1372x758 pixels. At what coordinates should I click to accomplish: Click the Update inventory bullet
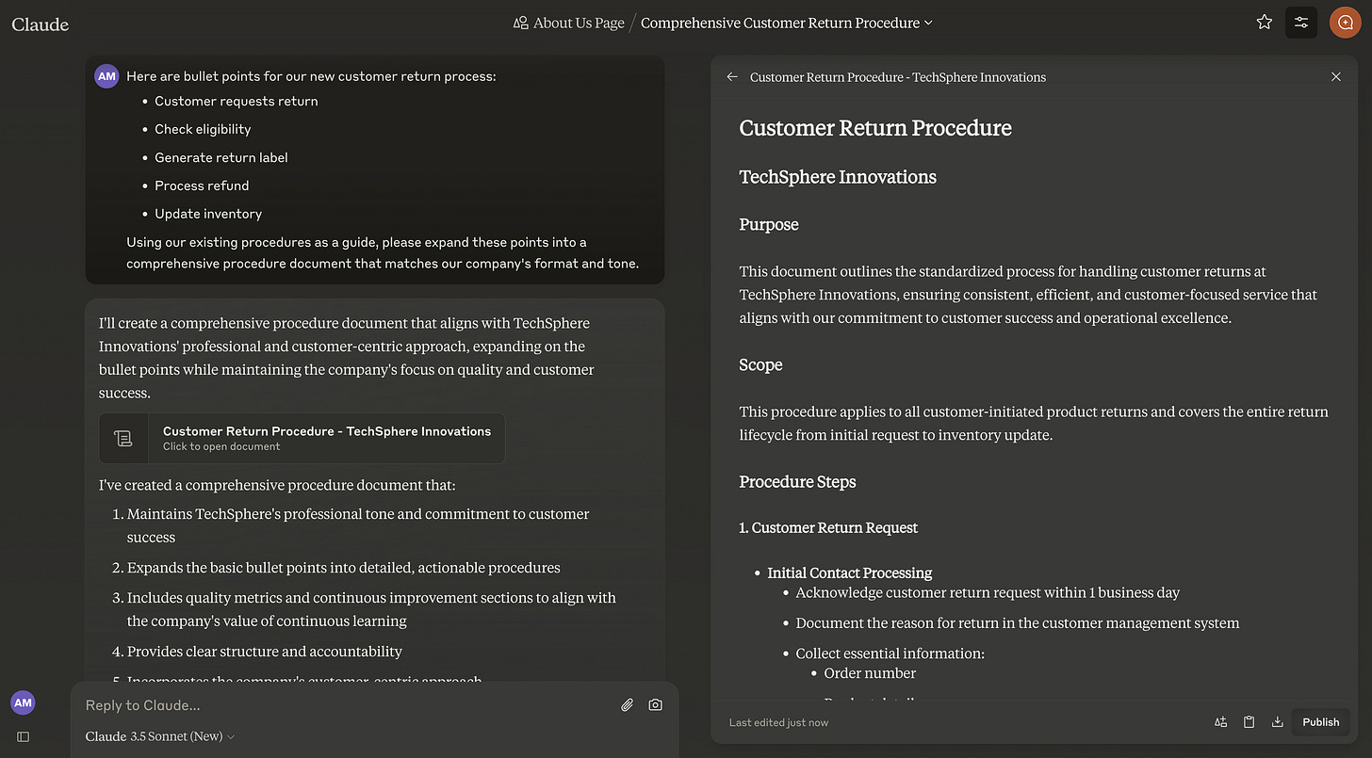(x=208, y=214)
